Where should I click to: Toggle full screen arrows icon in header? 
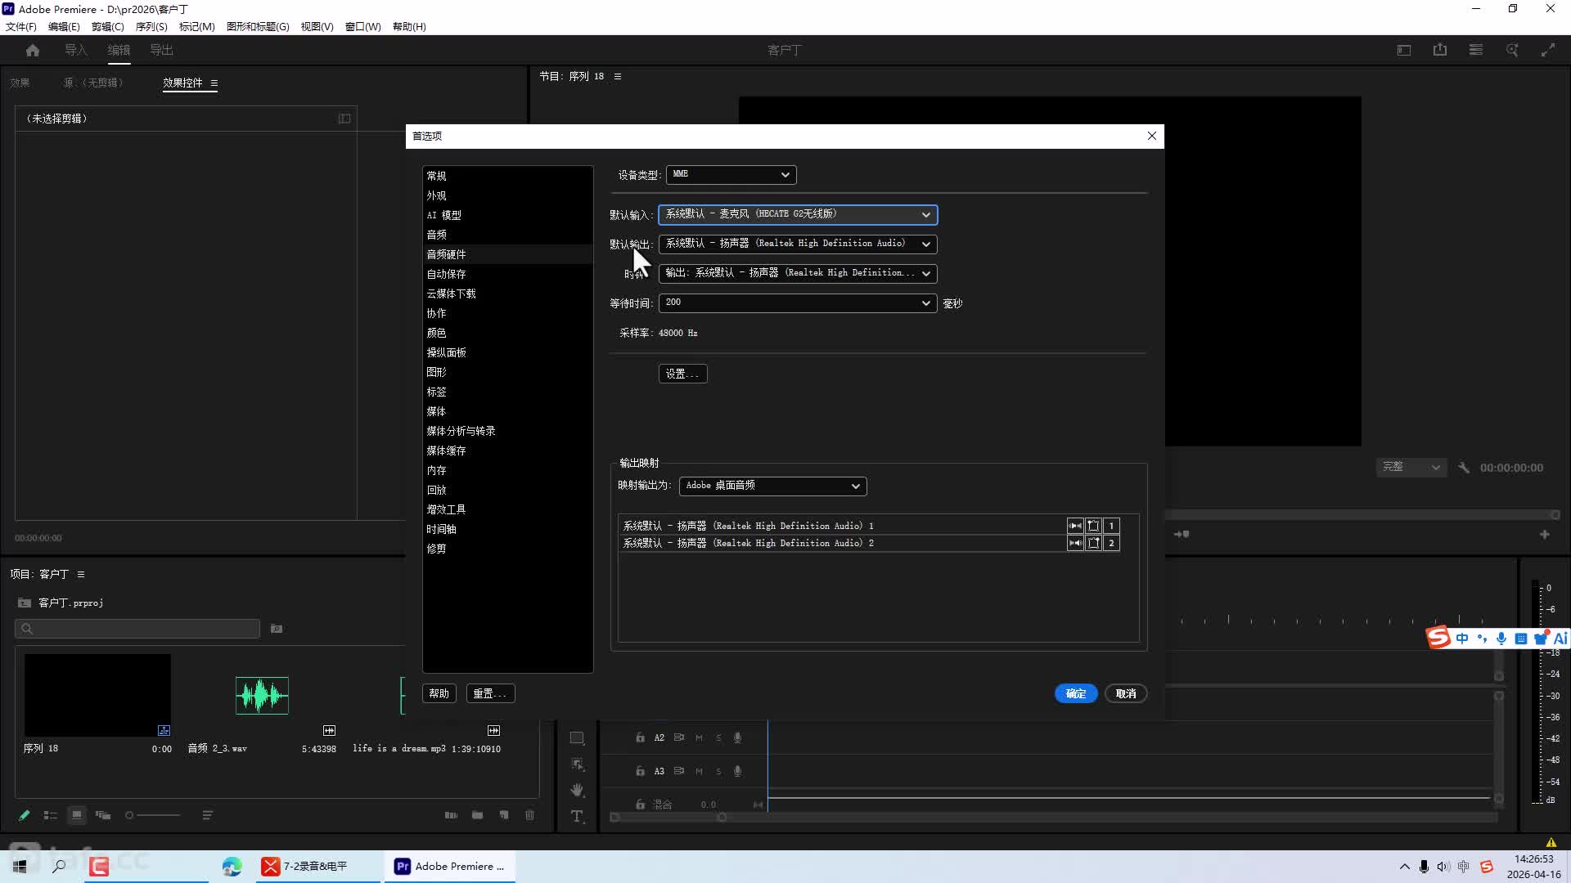click(1548, 50)
